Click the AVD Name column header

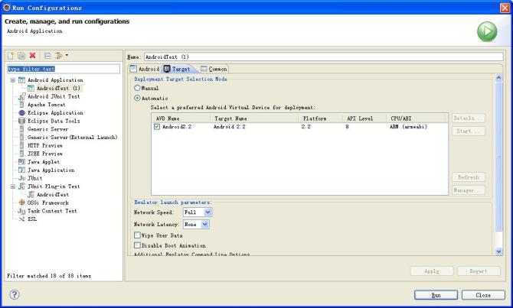(x=182, y=118)
